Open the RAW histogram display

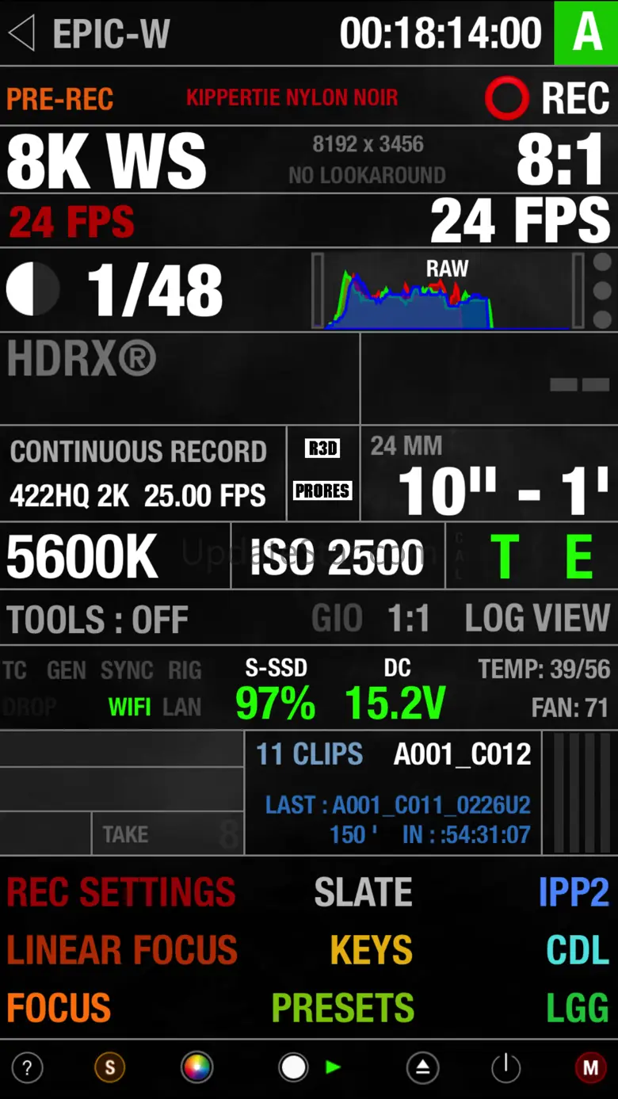point(448,291)
